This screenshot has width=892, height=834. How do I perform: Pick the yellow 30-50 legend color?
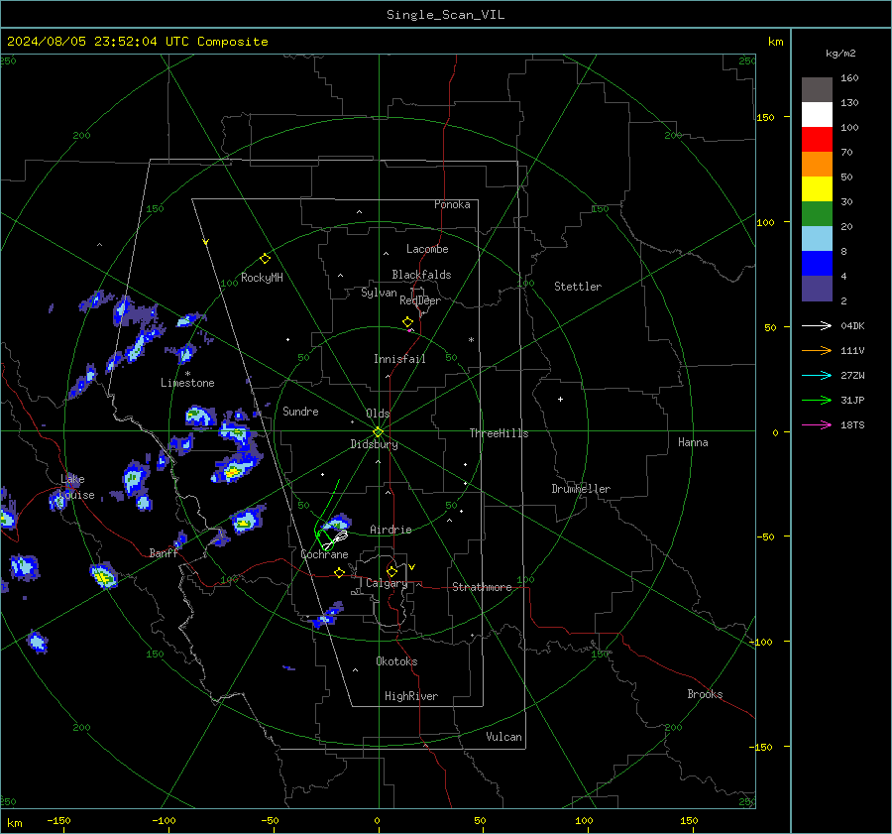[x=817, y=189]
